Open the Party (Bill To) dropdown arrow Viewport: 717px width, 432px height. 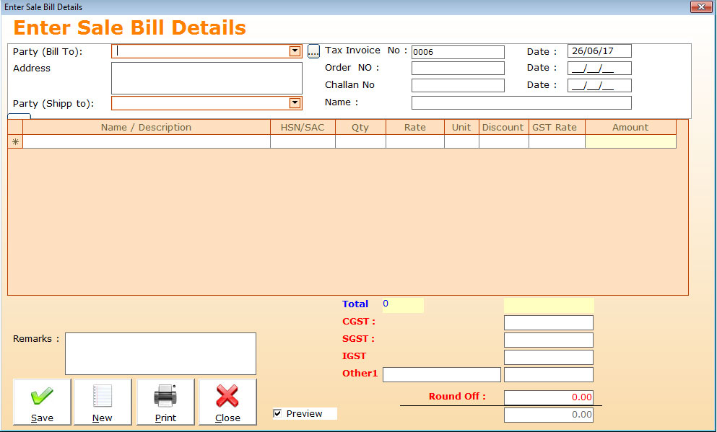pyautogui.click(x=295, y=51)
